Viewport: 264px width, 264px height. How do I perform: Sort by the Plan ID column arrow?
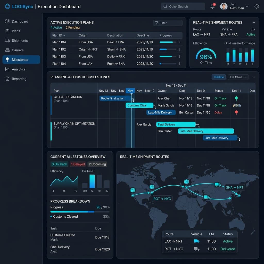(x=64, y=36)
